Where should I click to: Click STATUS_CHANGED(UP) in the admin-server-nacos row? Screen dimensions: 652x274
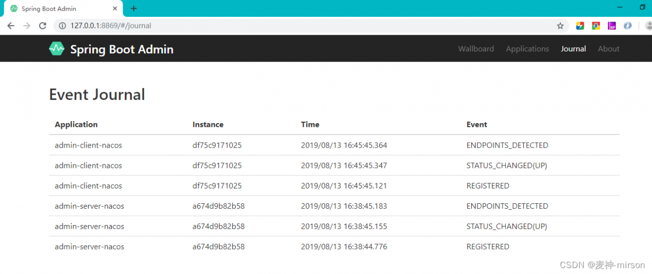click(507, 226)
